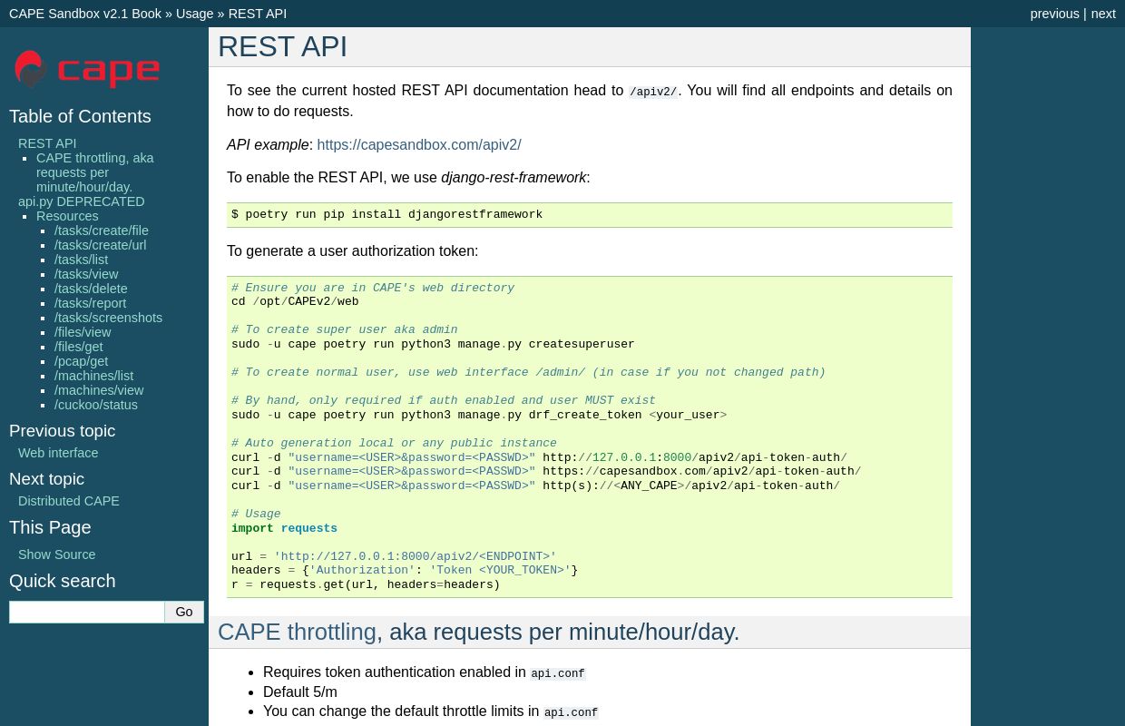Navigate to the next page link
Screen dimensions: 1125x726
pos(1103,14)
